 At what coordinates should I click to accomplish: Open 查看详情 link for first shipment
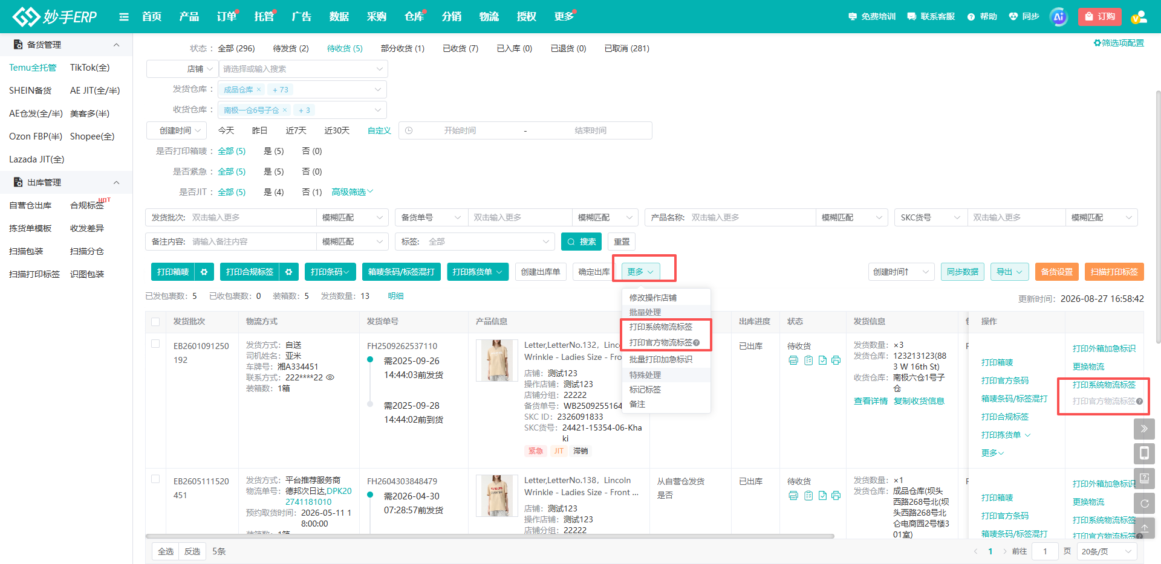point(871,401)
